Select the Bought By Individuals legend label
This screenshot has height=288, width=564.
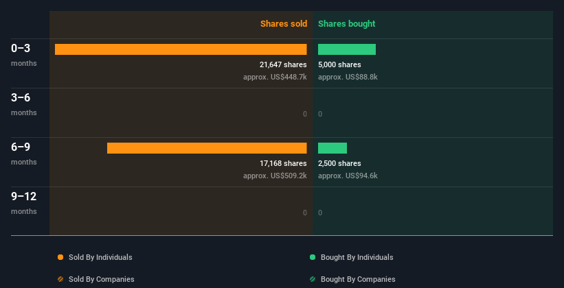click(x=357, y=257)
